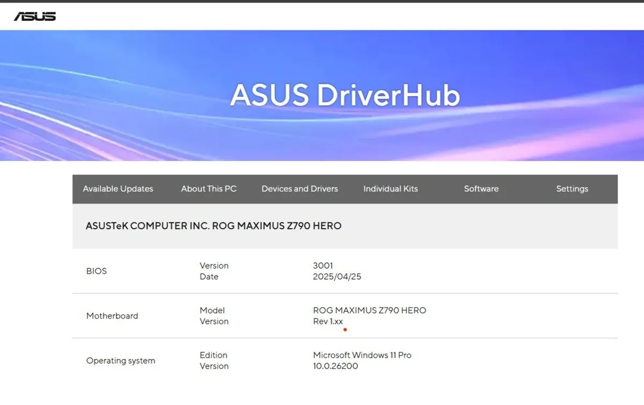The height and width of the screenshot is (405, 644).
Task: Open the Software tab
Action: tap(481, 189)
